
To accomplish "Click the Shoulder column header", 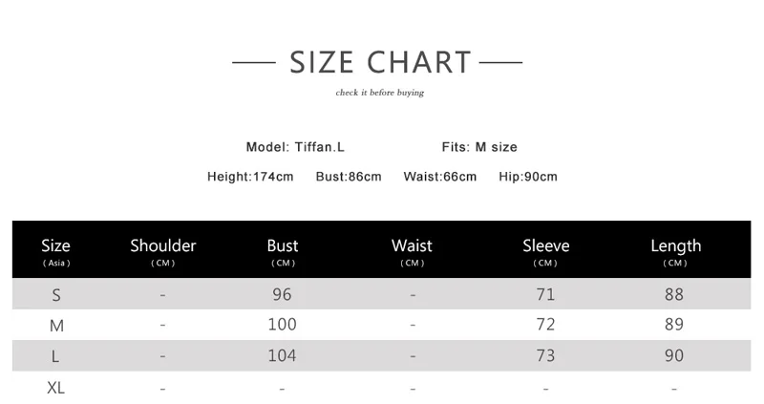I will tap(163, 246).
